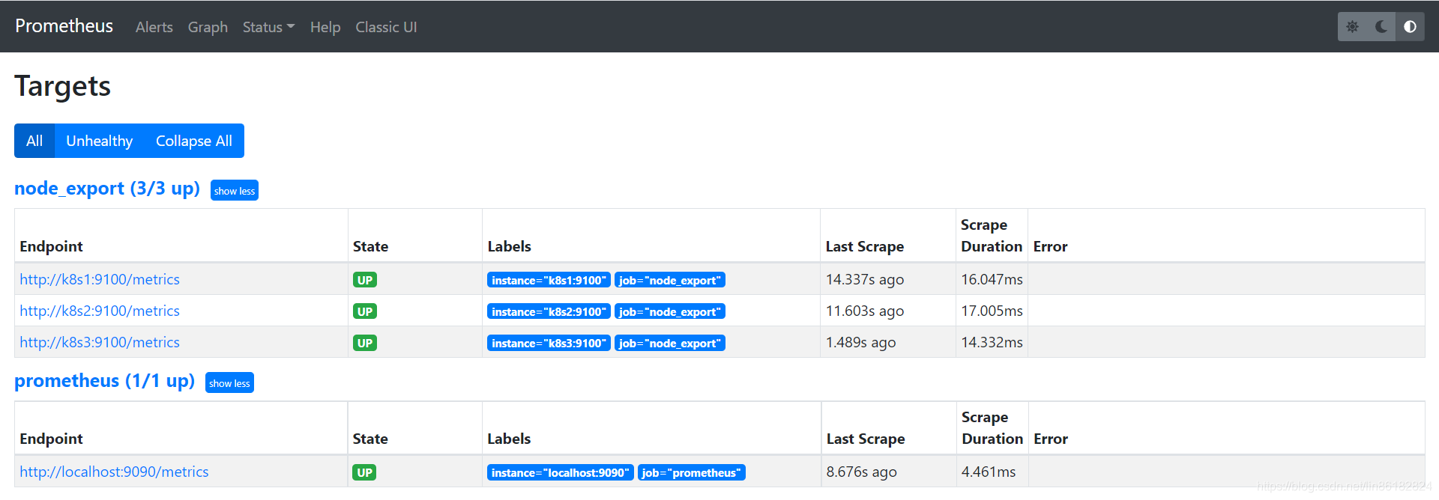Collapse prometheus group with show less
Viewport: 1439px width, 500px height.
click(x=229, y=383)
